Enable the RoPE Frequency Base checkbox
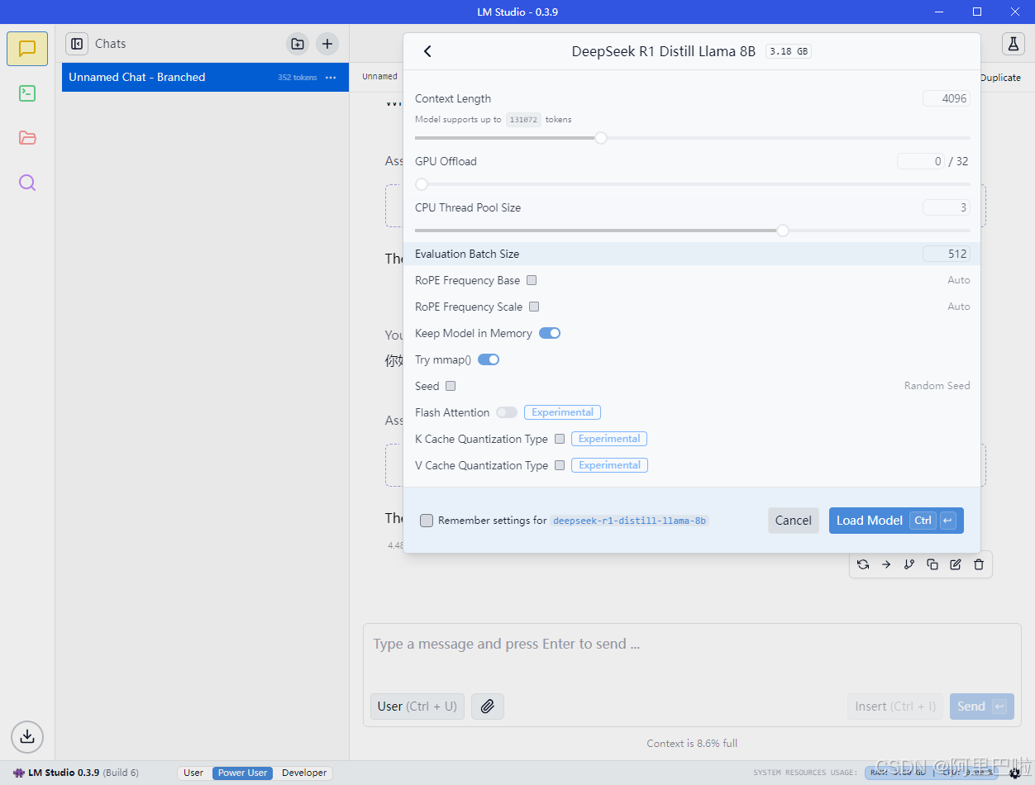The height and width of the screenshot is (785, 1035). click(532, 280)
